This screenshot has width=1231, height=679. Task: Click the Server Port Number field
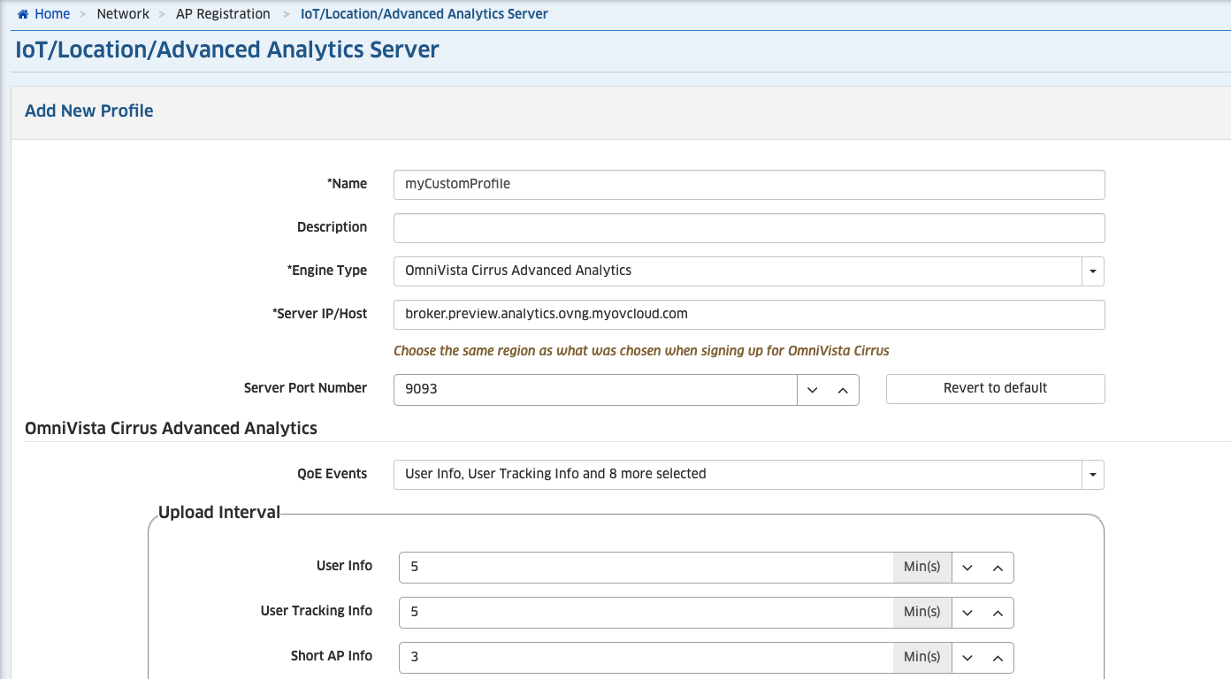coord(595,389)
